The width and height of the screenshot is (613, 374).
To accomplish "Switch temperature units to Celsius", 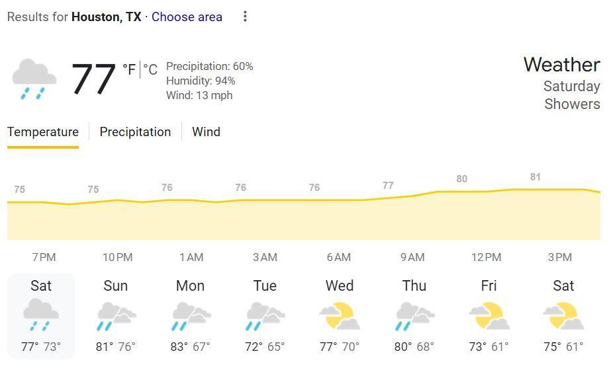I will [151, 69].
